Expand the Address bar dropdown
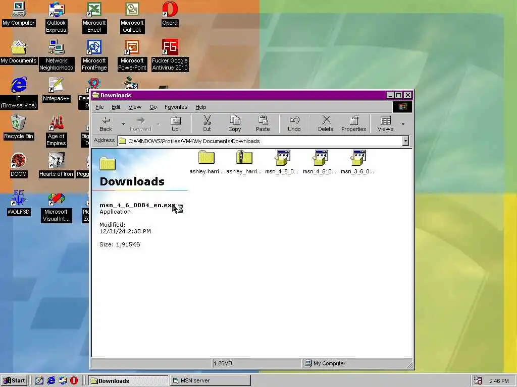Viewport: 517px width, 387px height. tap(405, 141)
